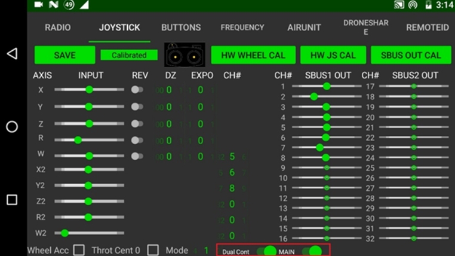Tap the hotspot icon in status bar

[413, 5]
